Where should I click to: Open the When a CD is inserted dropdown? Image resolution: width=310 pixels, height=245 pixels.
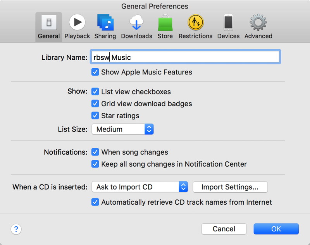139,187
